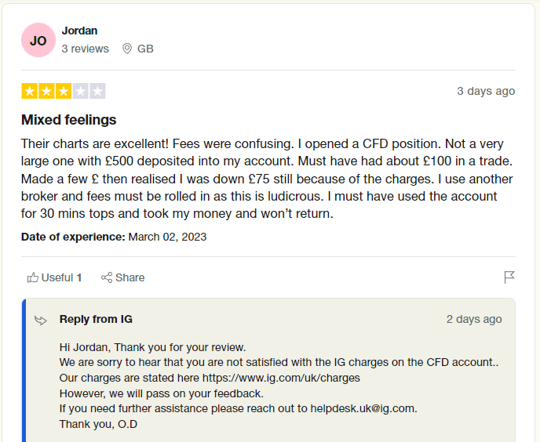This screenshot has height=442, width=540.
Task: Click the reply arrow icon
Action: [41, 320]
